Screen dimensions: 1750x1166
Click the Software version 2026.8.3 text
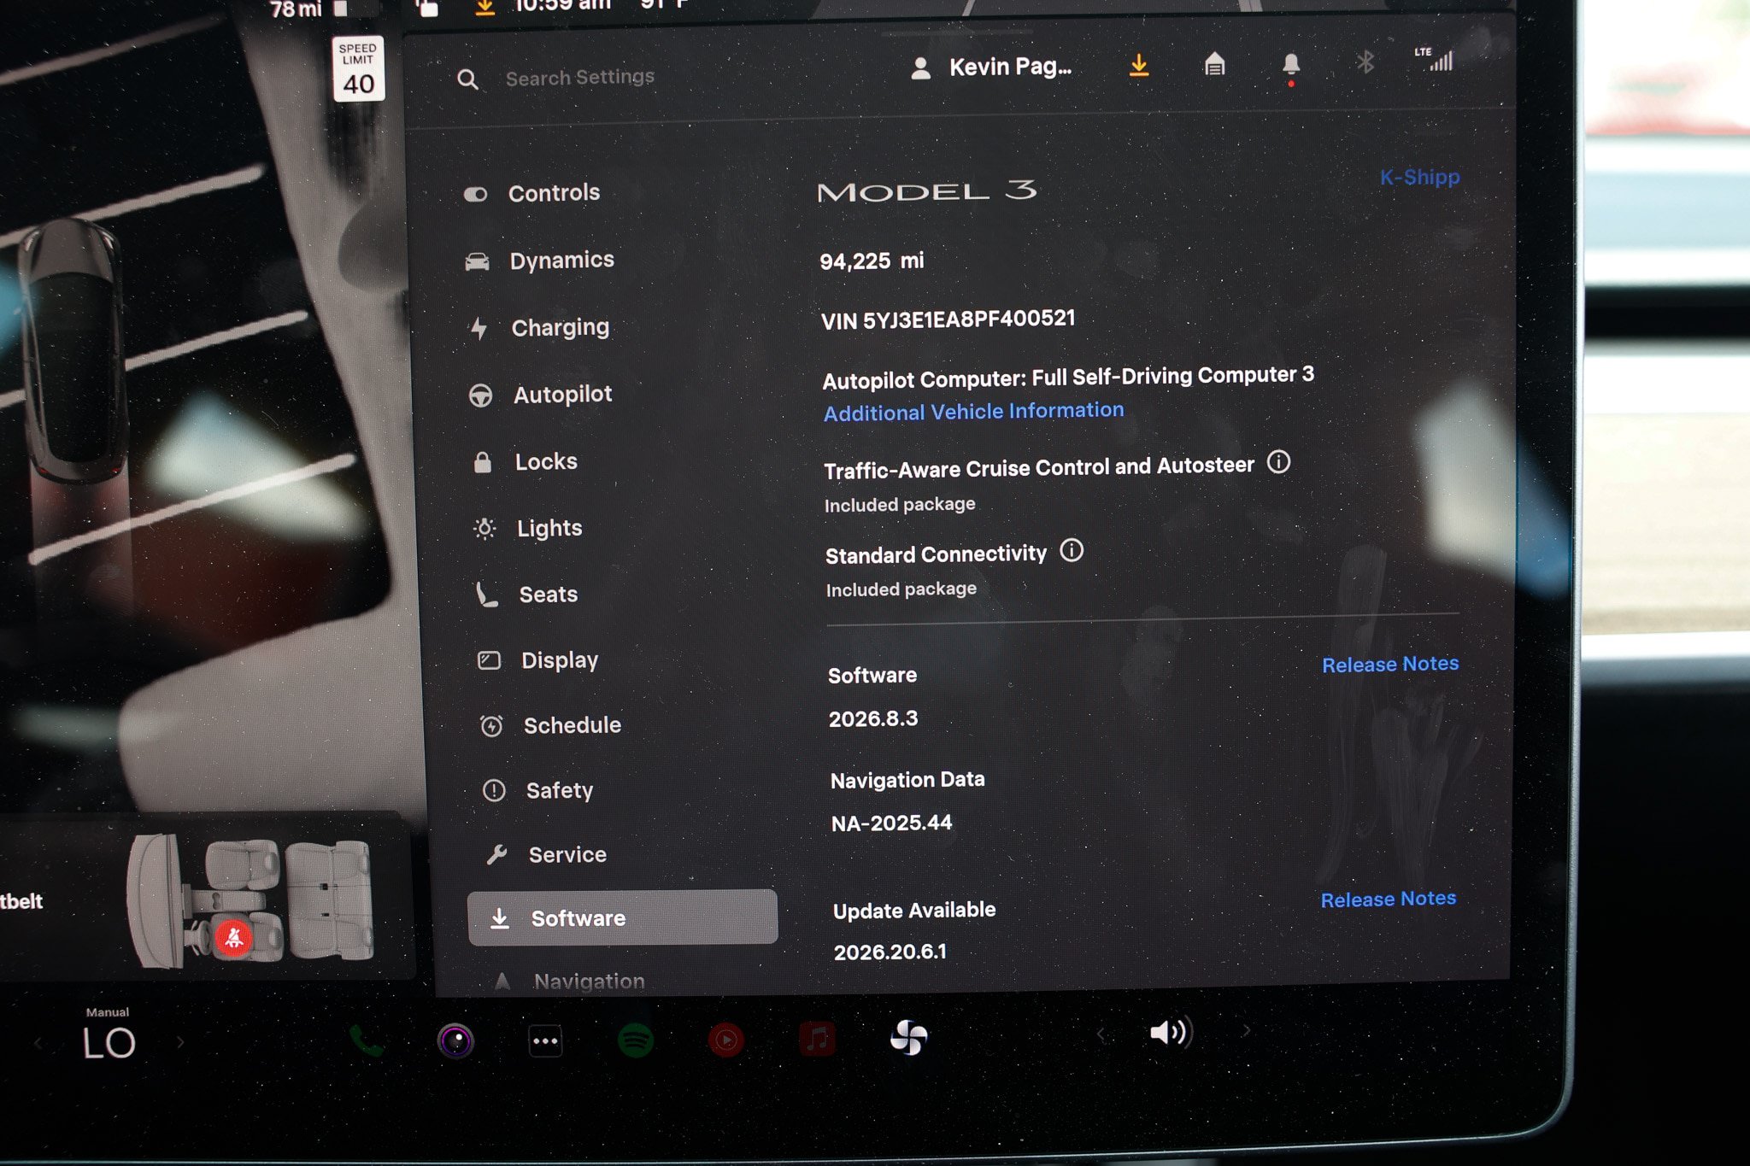tap(873, 719)
